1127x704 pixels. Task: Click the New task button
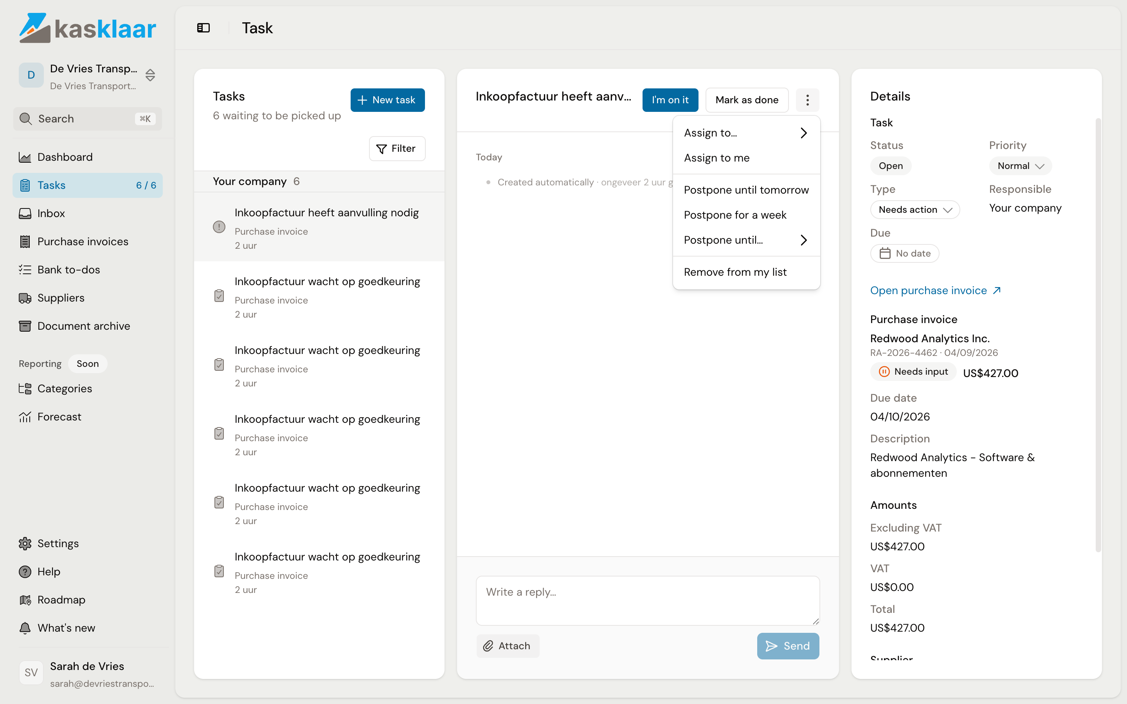(x=387, y=100)
